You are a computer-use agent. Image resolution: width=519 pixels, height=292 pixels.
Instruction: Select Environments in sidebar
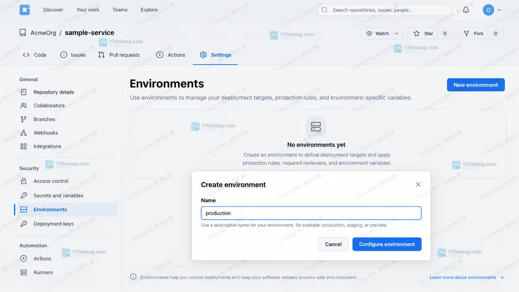click(x=66, y=209)
